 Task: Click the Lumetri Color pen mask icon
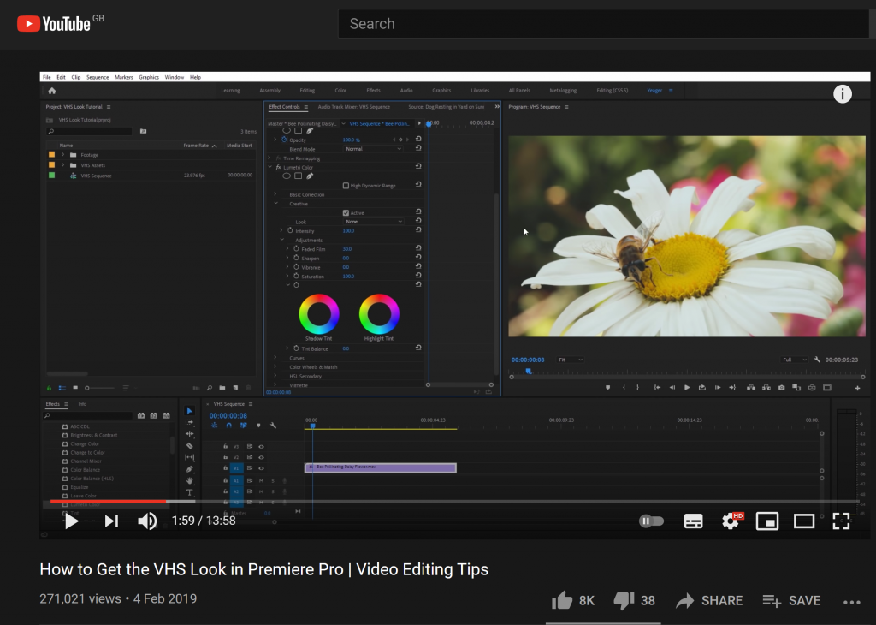(x=310, y=176)
